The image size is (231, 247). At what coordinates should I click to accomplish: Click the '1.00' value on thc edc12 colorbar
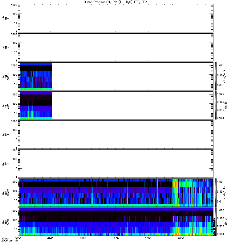tap(220, 182)
